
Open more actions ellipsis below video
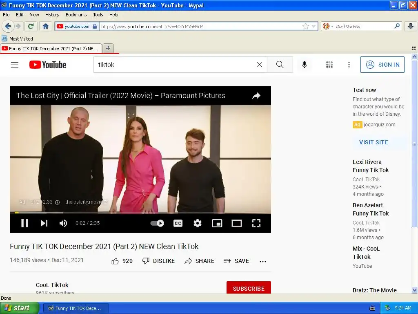point(262,261)
